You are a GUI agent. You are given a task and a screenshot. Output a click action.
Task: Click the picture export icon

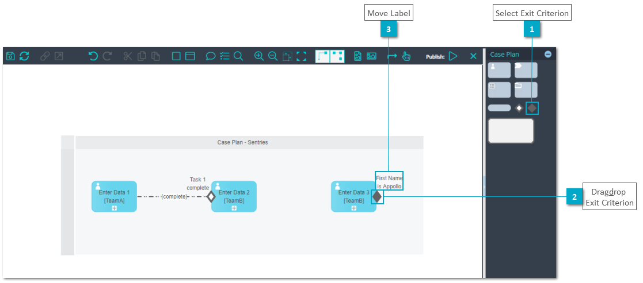tap(371, 56)
